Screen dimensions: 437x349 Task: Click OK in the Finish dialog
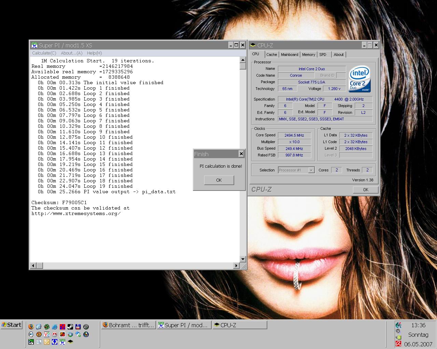pos(219,180)
